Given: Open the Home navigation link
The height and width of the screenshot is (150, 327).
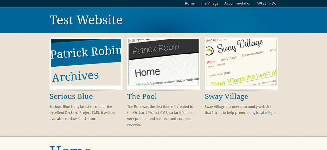Looking at the screenshot, I should click(189, 4).
